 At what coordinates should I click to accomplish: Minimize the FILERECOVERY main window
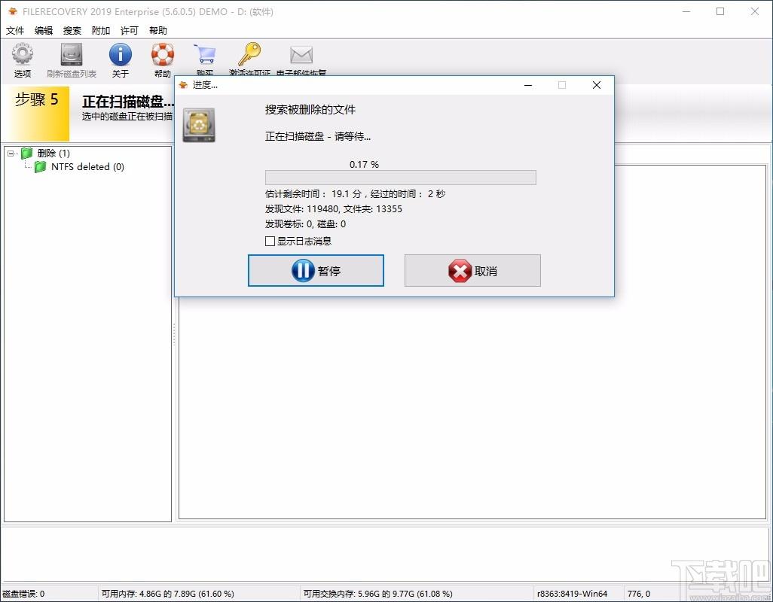(686, 11)
